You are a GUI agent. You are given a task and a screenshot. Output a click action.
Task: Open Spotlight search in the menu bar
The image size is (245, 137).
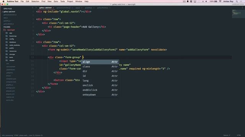[237, 2]
